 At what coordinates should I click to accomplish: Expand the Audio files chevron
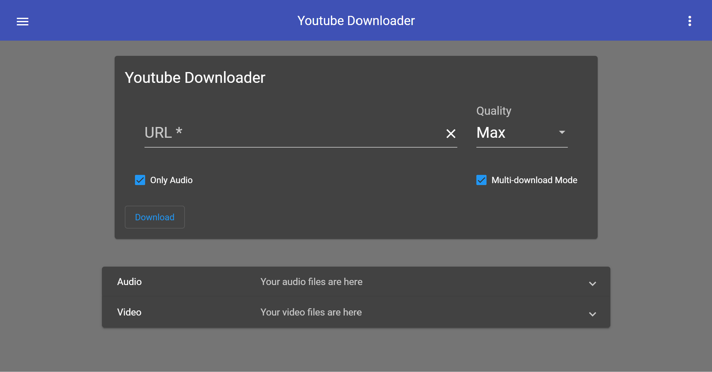[x=592, y=283]
